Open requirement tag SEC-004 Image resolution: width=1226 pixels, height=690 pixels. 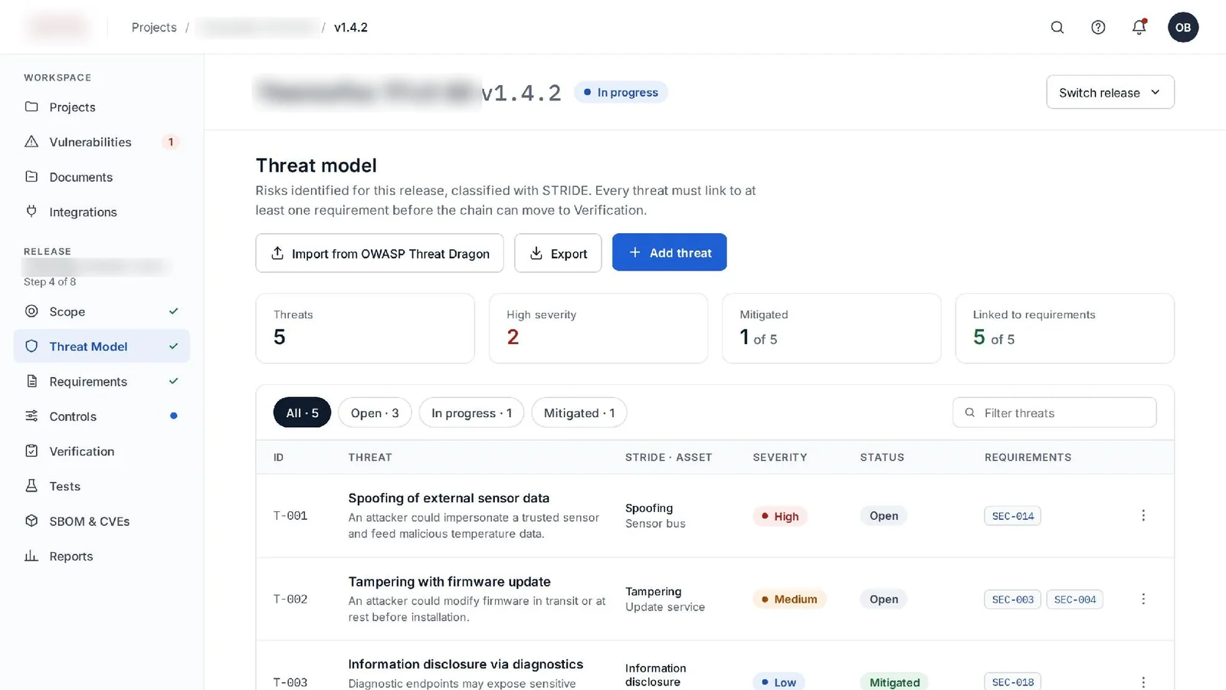(1074, 600)
